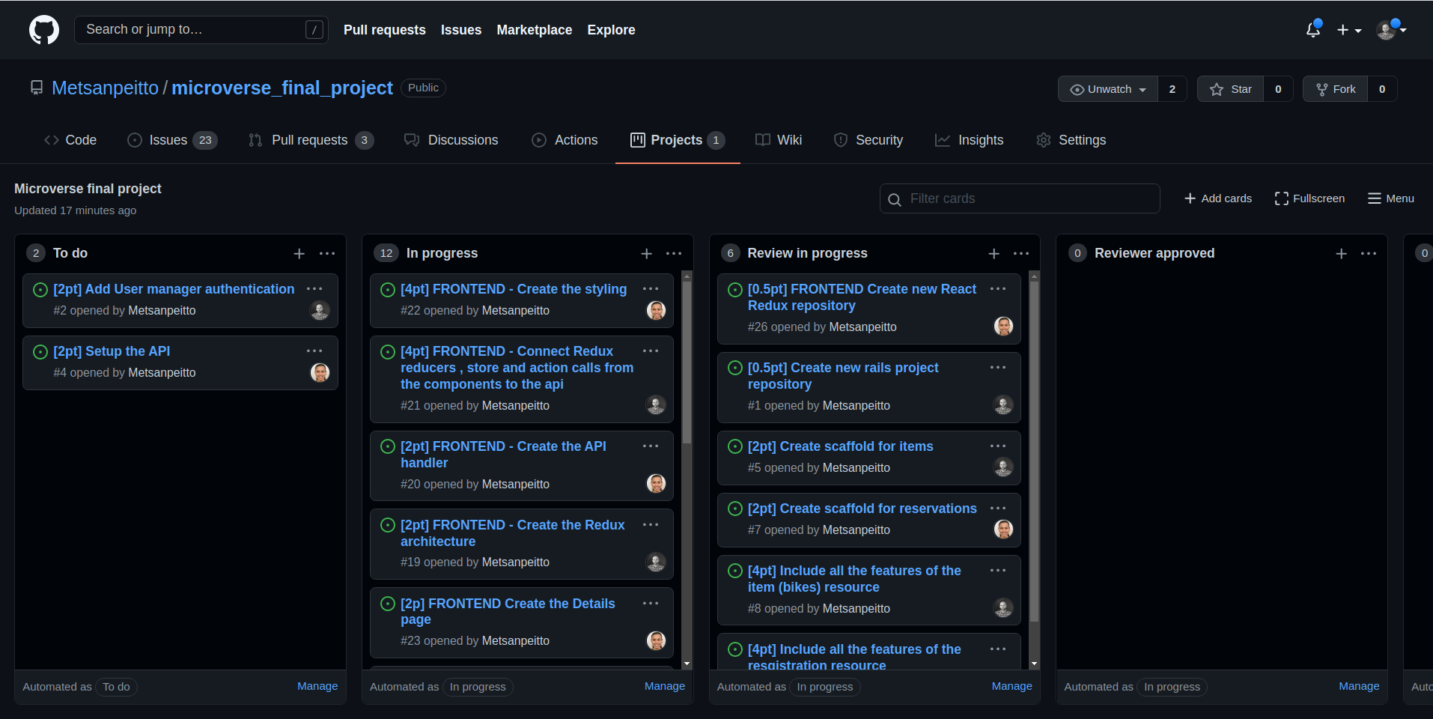Open the microverse_final_project repository link

pyautogui.click(x=282, y=88)
